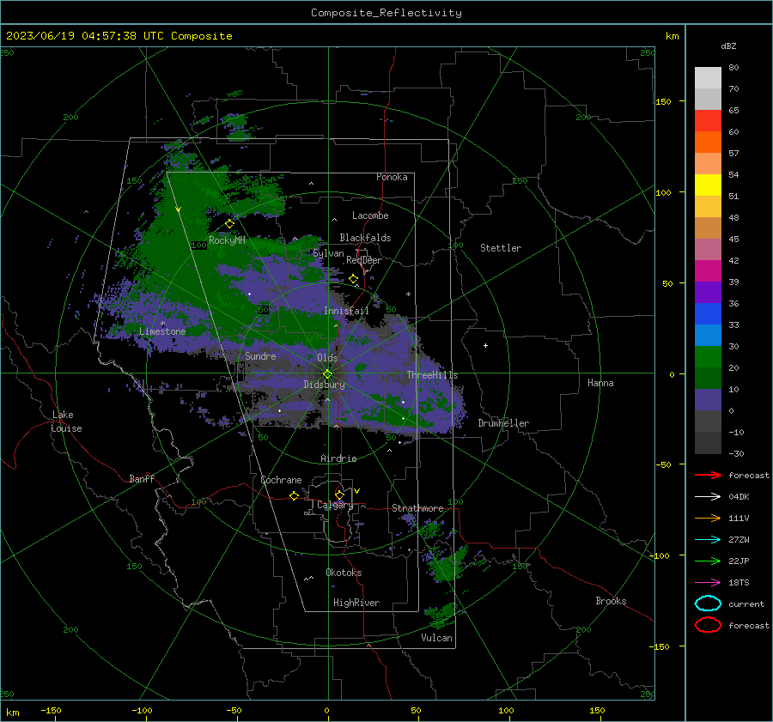Screen dimensions: 773x722
Task: Click the white plus marker west of Hanna
Action: coord(485,345)
